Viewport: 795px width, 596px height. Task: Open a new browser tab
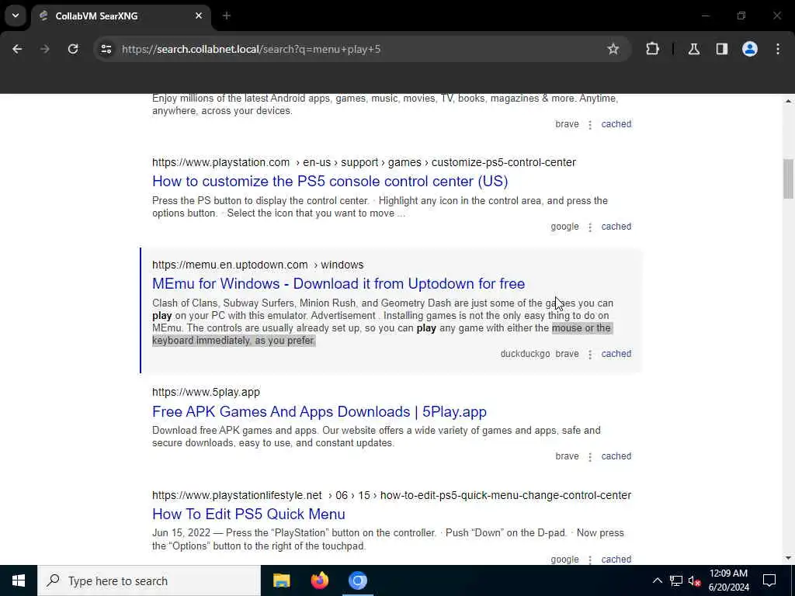pos(227,16)
